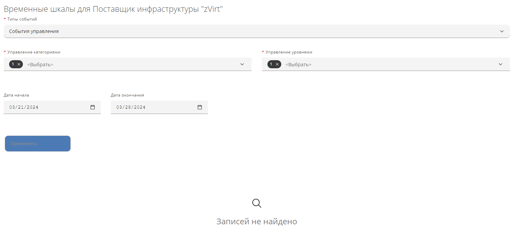514x229 pixels.
Task: Remove the selected chip in Управление уровнями
Action: click(277, 64)
